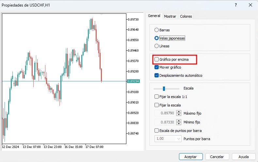Decrease Mínimo fijo with down arrow
The width and height of the screenshot is (258, 162).
(179, 124)
